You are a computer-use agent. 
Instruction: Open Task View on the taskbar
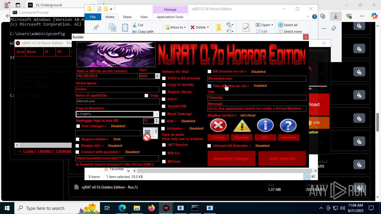(x=107, y=208)
